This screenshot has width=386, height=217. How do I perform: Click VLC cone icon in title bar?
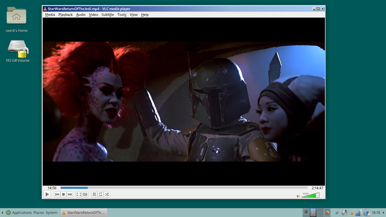(45, 9)
